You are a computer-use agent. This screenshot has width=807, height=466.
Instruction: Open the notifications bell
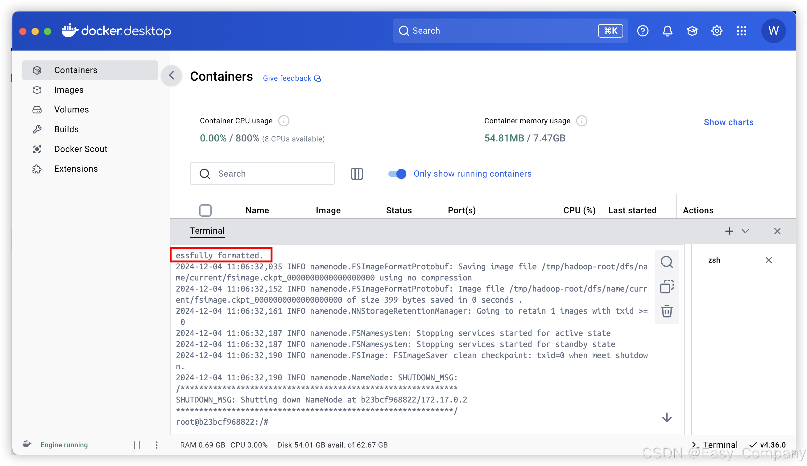[667, 31]
